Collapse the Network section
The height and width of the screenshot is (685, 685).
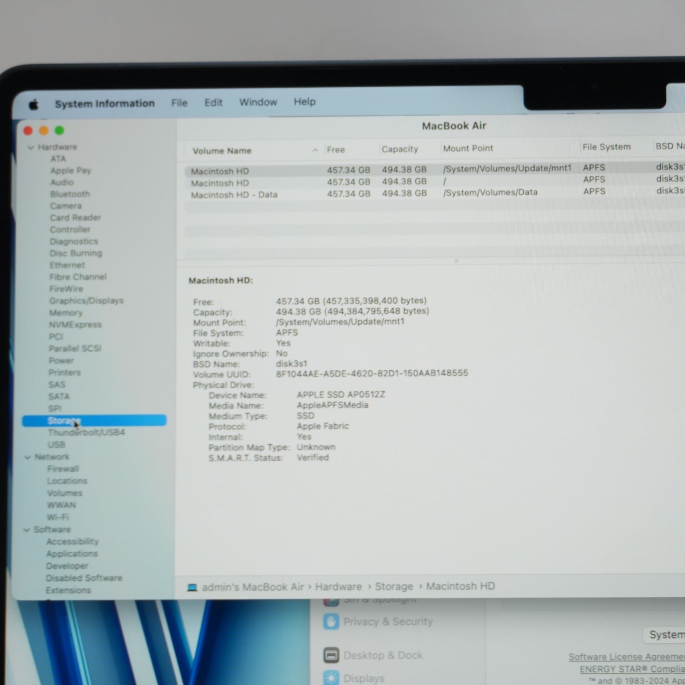27,457
